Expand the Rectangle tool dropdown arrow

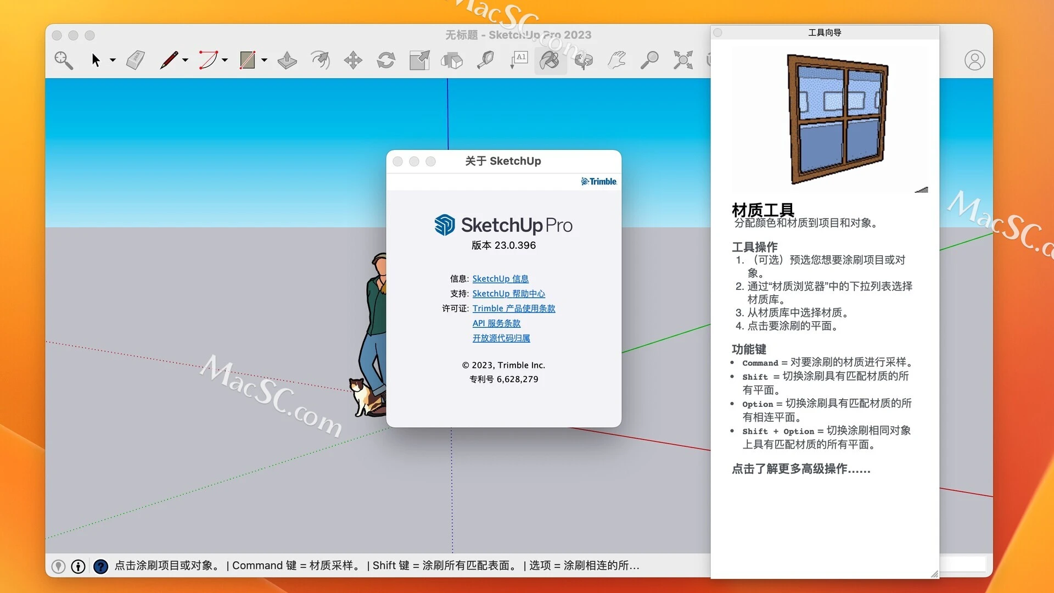pyautogui.click(x=264, y=60)
